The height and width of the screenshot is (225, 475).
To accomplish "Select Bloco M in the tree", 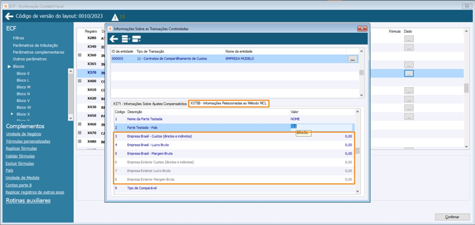I will tap(23, 87).
